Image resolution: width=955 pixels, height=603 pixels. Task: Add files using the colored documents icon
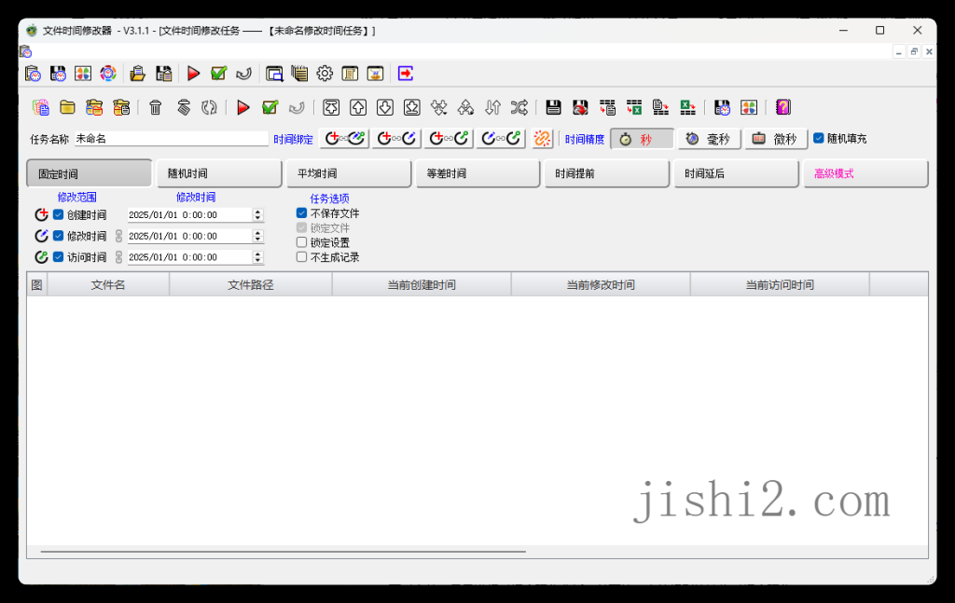41,108
